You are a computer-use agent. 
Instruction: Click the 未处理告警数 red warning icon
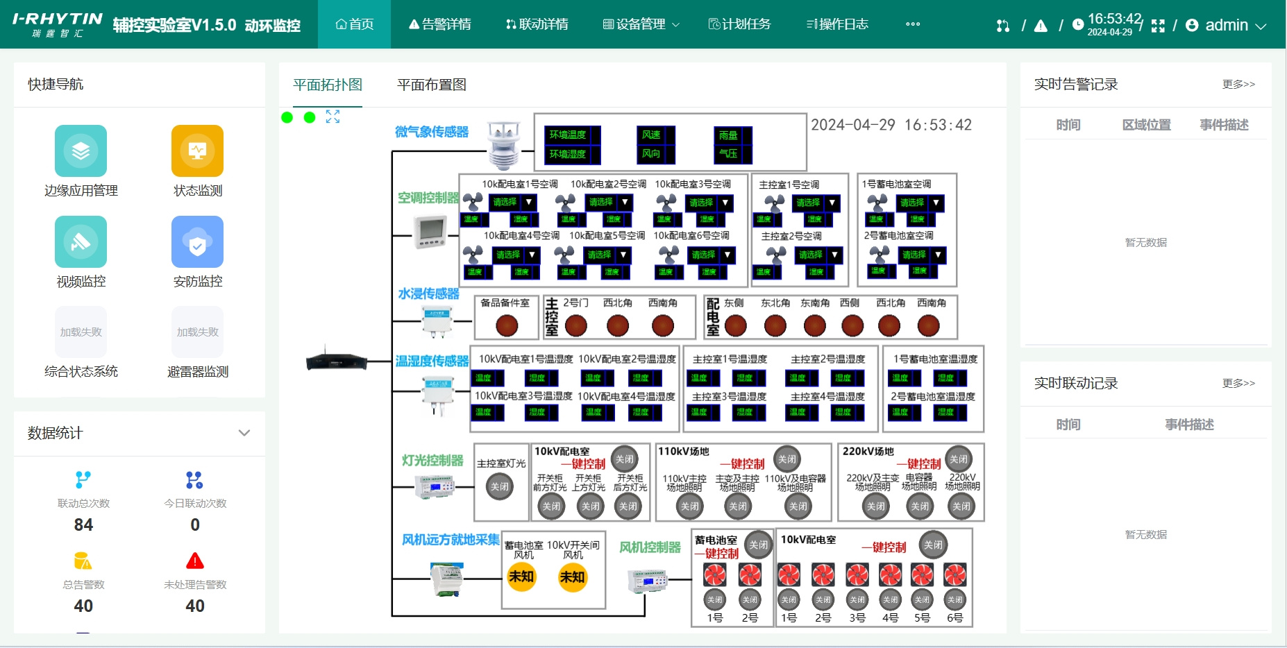[195, 561]
